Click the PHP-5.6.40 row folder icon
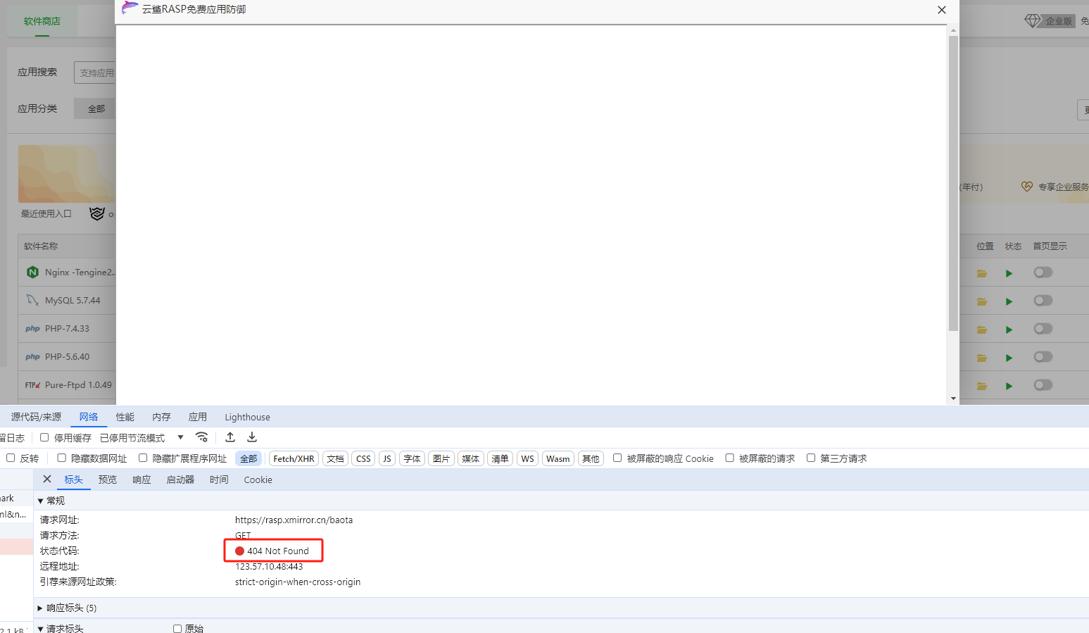1089x633 pixels. pyautogui.click(x=982, y=358)
